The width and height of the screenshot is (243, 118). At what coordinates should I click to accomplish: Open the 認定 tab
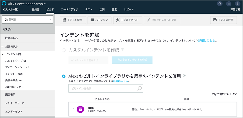[115, 10]
